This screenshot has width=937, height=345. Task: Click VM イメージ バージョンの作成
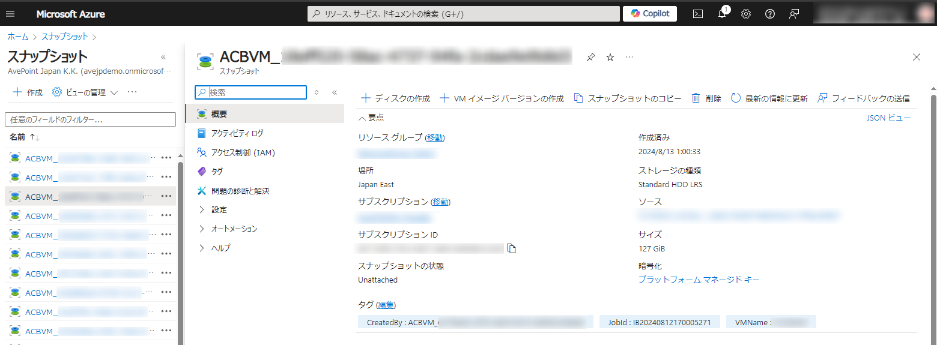(x=502, y=98)
